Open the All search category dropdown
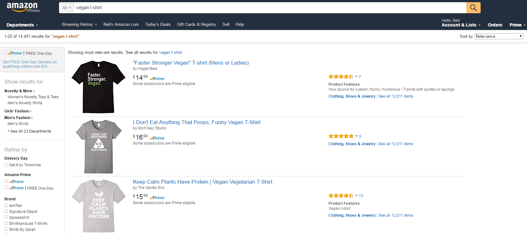This screenshot has height=234, width=527. click(x=66, y=8)
